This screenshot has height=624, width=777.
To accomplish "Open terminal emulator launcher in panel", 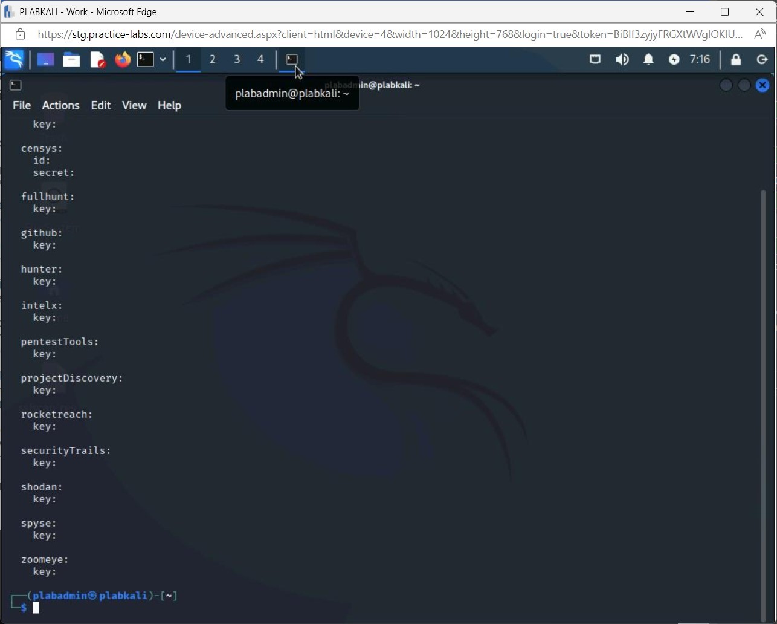I will pyautogui.click(x=145, y=59).
